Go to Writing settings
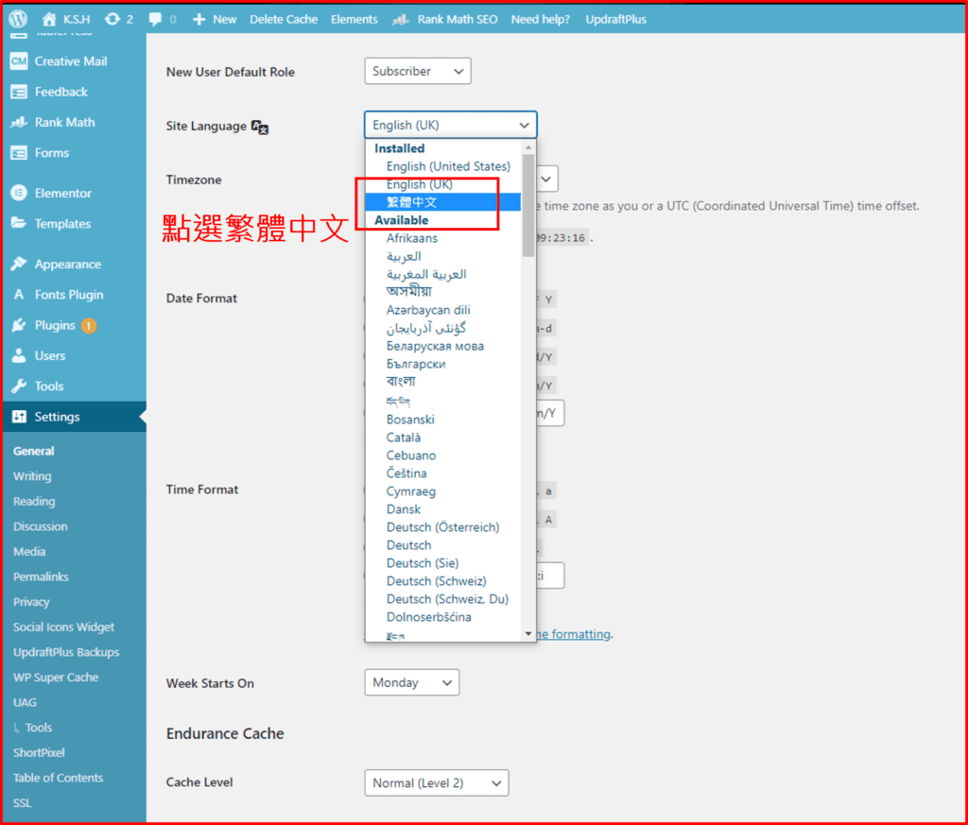Screen dimensions: 968x825 tap(32, 476)
